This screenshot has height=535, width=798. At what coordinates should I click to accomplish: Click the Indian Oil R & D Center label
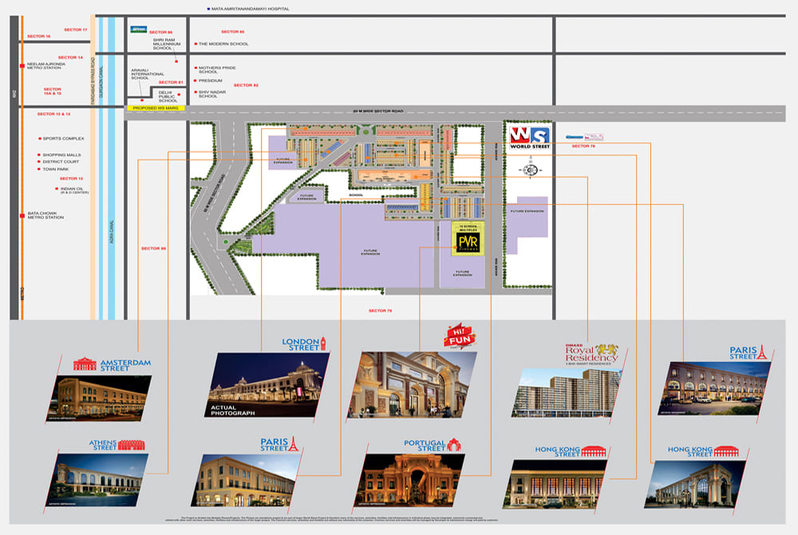(74, 191)
